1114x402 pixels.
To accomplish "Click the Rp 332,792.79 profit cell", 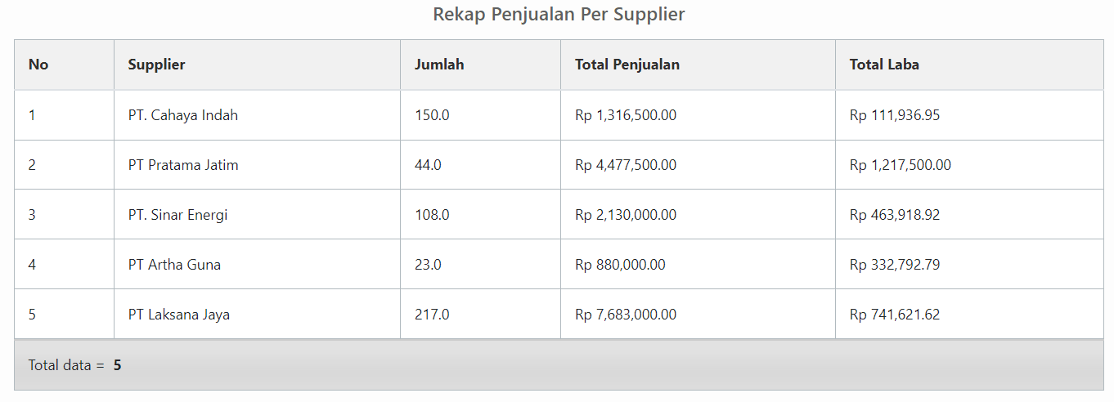I will click(895, 265).
